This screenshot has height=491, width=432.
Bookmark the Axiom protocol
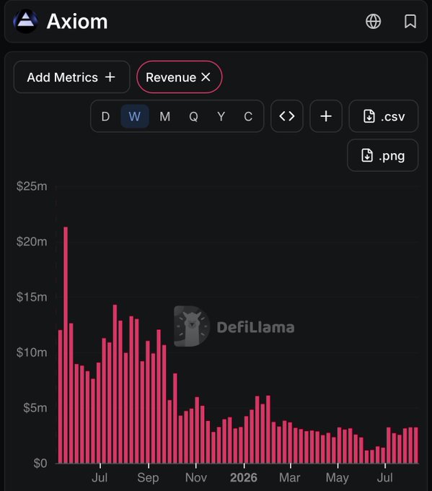coord(410,22)
